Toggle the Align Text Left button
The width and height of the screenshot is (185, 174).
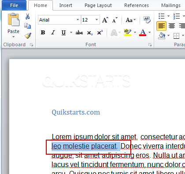161,26
